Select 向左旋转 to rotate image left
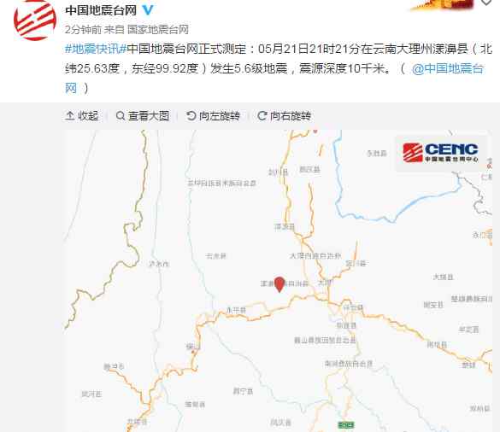Viewport: 500px width, 432px height. point(213,115)
